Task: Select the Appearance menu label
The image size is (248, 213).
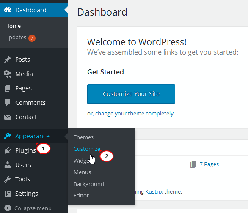Action: (32, 136)
